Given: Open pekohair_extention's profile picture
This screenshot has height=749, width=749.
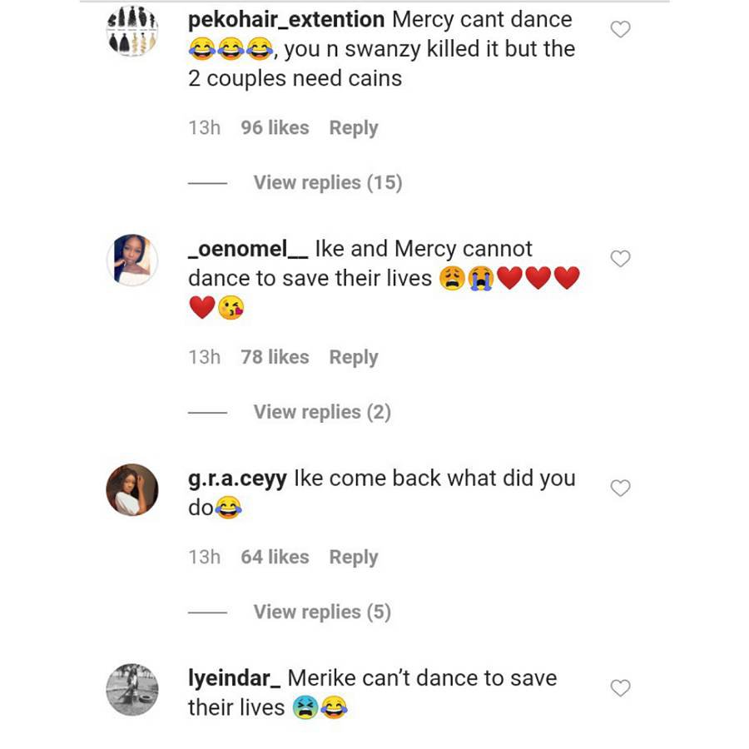Looking at the screenshot, I should [x=132, y=31].
